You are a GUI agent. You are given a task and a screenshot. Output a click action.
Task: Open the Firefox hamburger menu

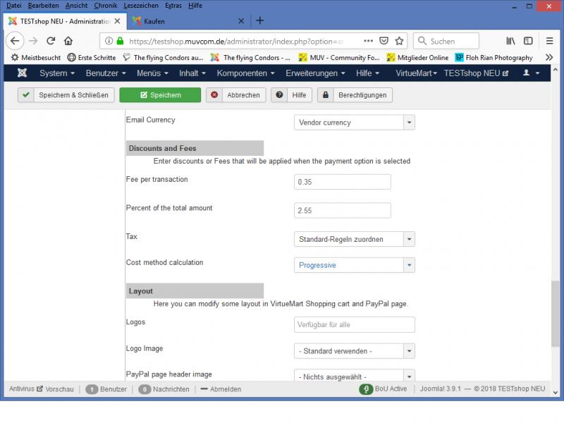tap(549, 41)
